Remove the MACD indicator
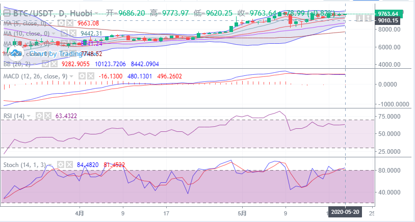This screenshot has height=222, width=415. (90, 76)
